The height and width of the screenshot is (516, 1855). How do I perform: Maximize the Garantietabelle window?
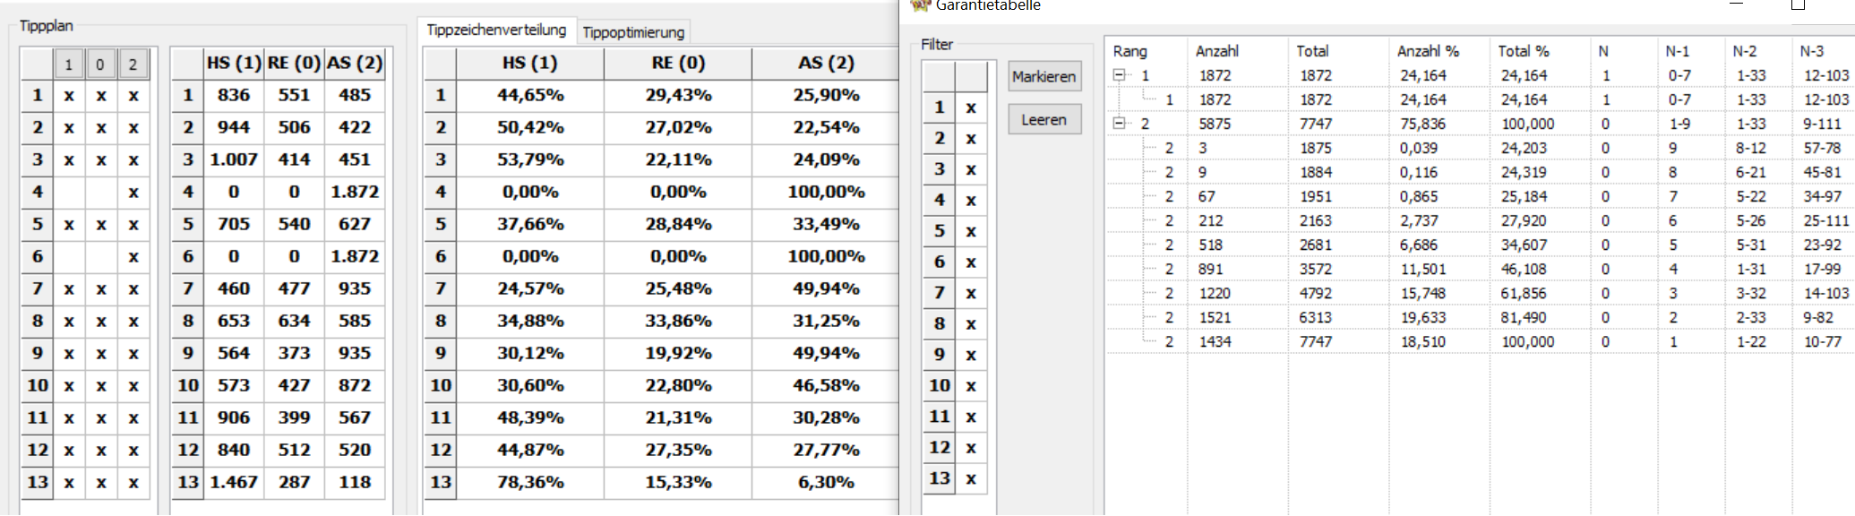[1798, 4]
